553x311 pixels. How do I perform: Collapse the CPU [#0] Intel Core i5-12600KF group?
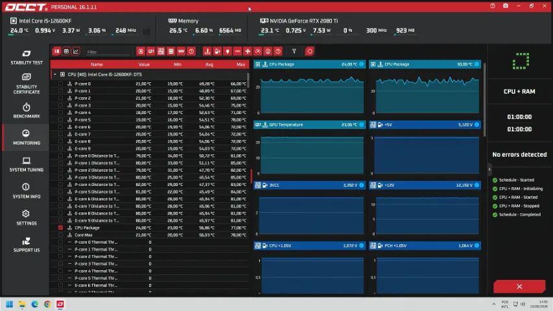pos(55,75)
